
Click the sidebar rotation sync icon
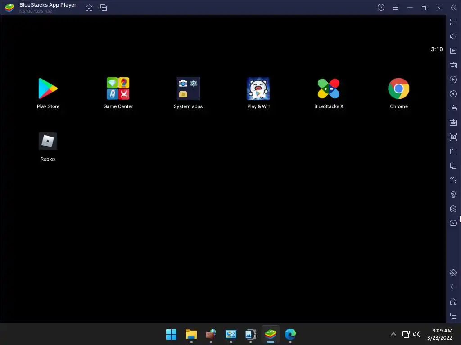coord(453,94)
